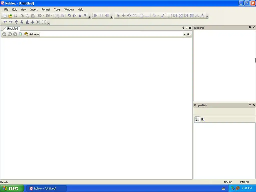Open the Edit menu
The width and height of the screenshot is (256, 192).
(x=14, y=9)
